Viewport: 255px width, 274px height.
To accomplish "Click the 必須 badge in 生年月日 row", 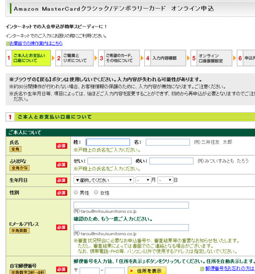I will (x=62, y=180).
